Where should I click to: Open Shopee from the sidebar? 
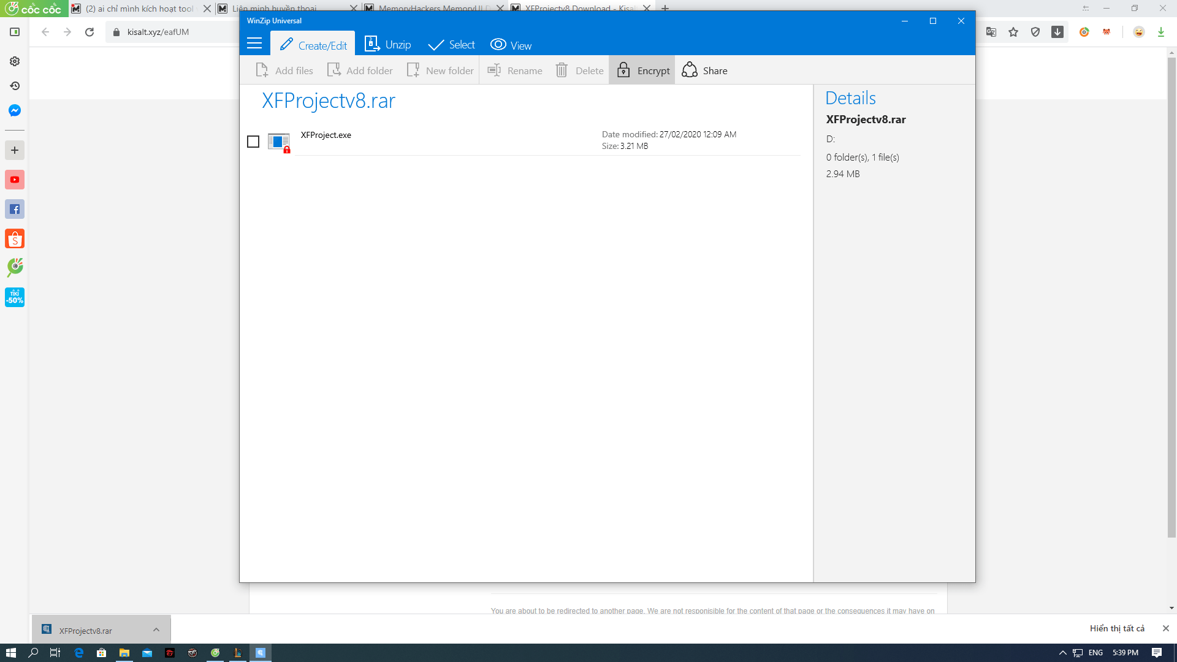coord(15,238)
